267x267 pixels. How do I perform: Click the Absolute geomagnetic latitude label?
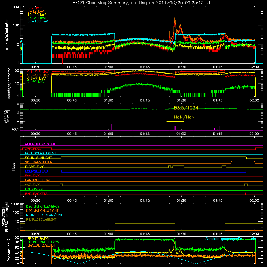pos(231,239)
